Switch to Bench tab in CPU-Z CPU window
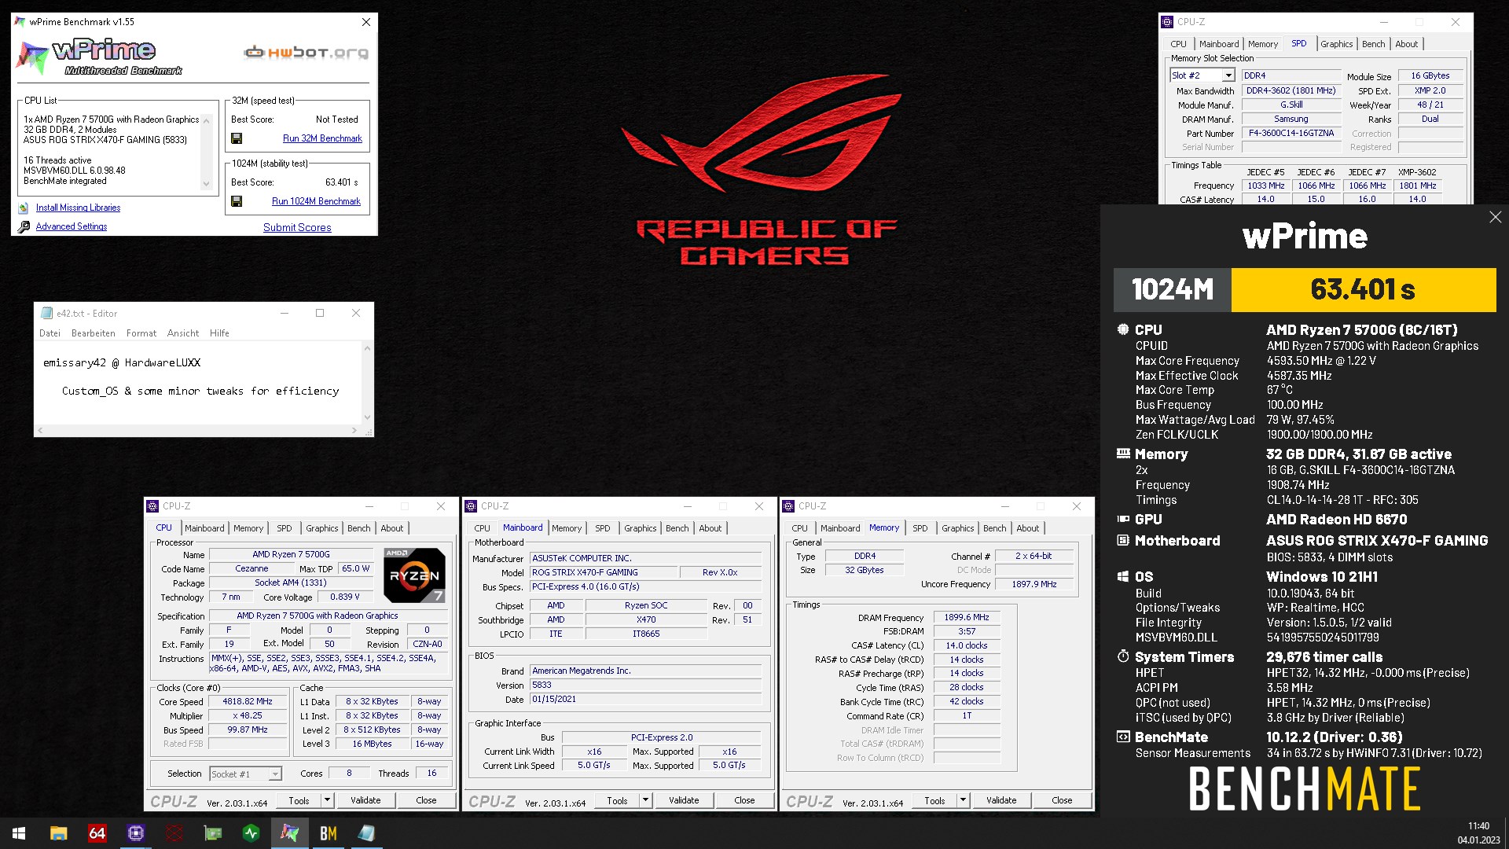The height and width of the screenshot is (849, 1509). click(358, 528)
